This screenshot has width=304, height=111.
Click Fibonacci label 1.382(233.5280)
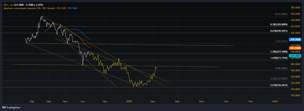(279, 52)
